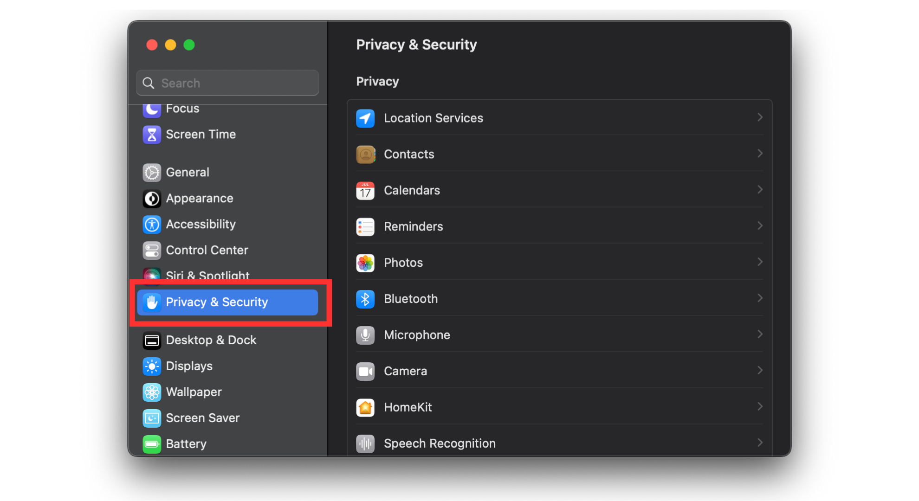Click the Calendars icon showing July 17
The height and width of the screenshot is (501, 919).
pos(365,190)
